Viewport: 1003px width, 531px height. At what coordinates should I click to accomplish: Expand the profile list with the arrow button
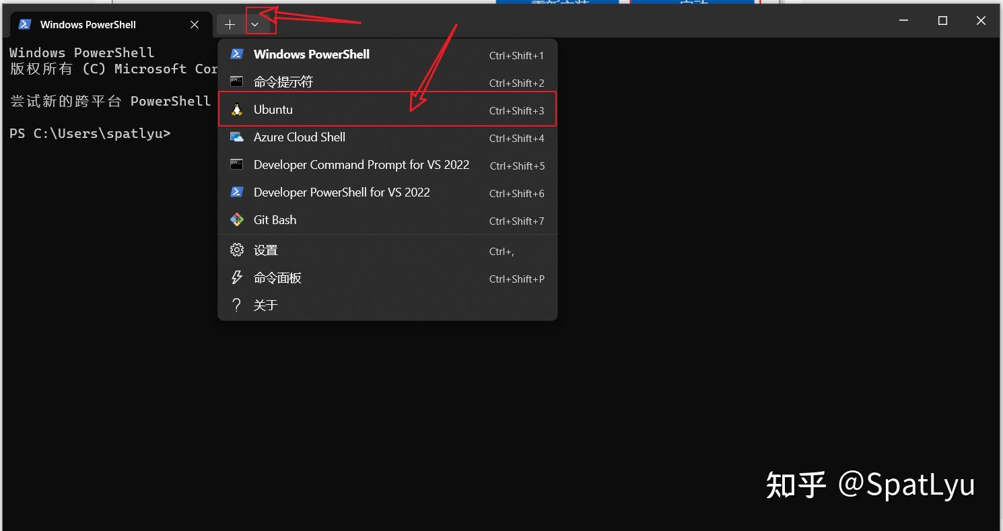pos(254,24)
